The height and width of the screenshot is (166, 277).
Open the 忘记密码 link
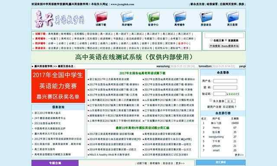point(229,107)
